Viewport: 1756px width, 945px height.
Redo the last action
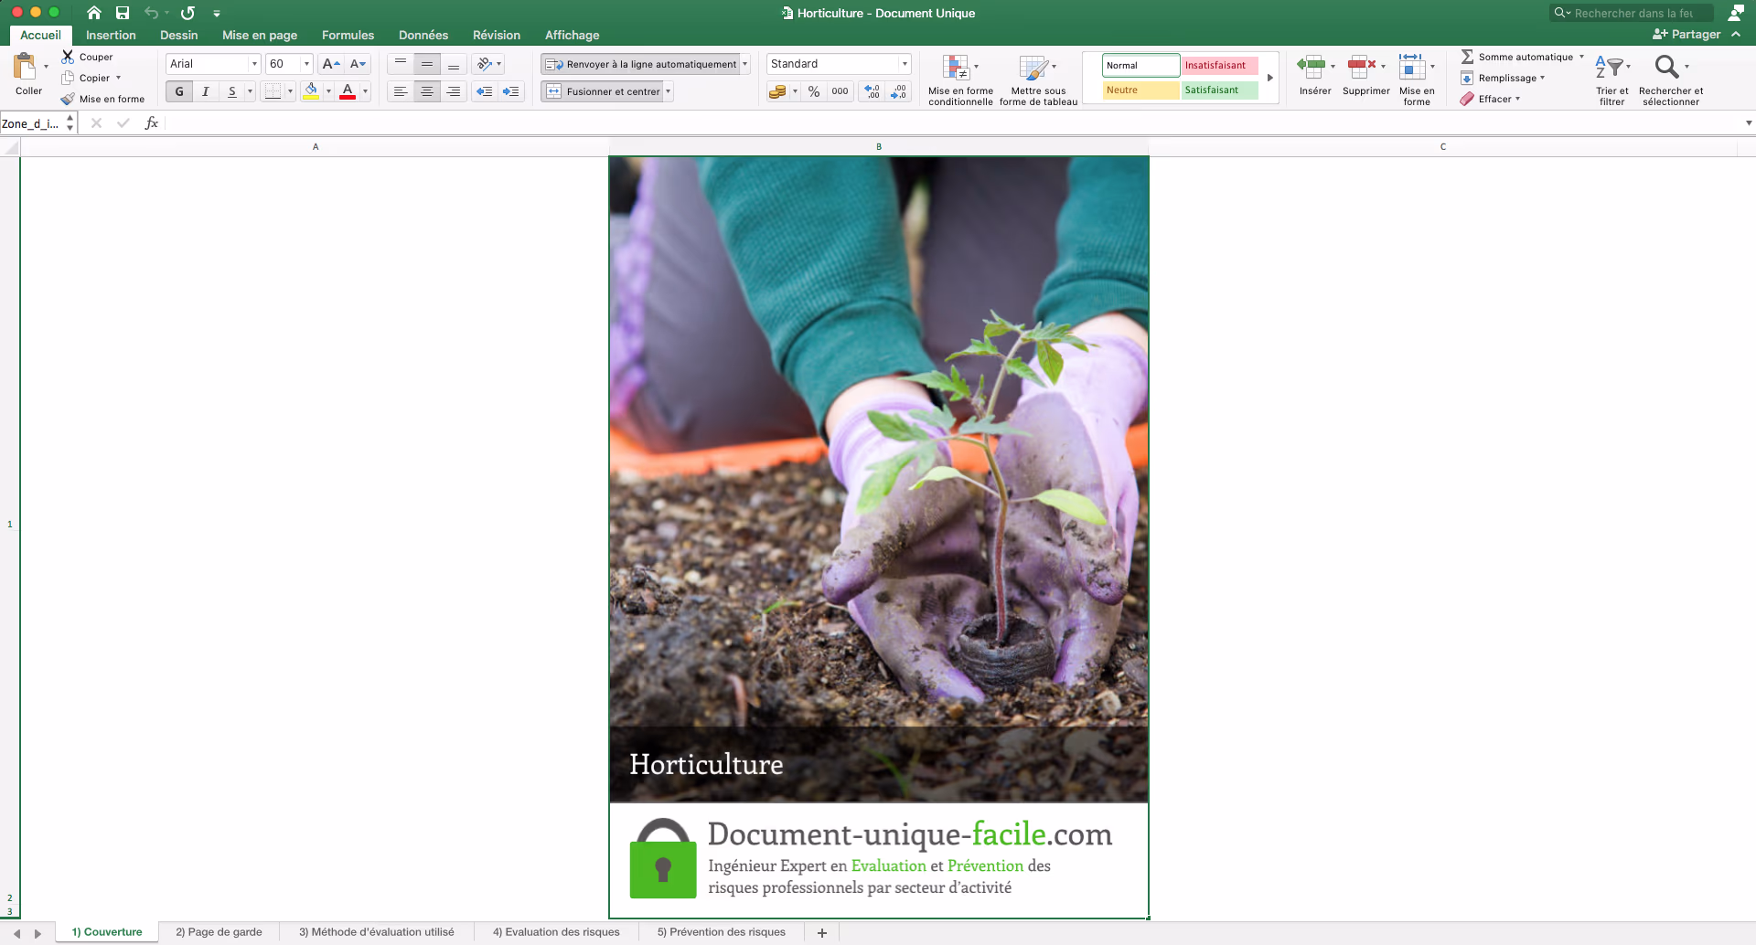187,13
